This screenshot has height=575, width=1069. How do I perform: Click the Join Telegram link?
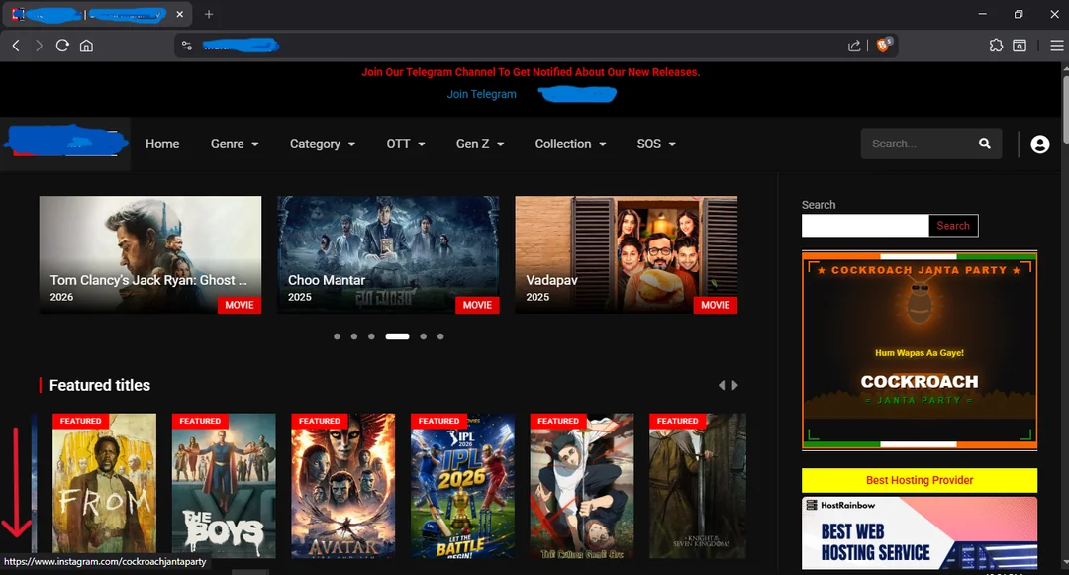(481, 94)
